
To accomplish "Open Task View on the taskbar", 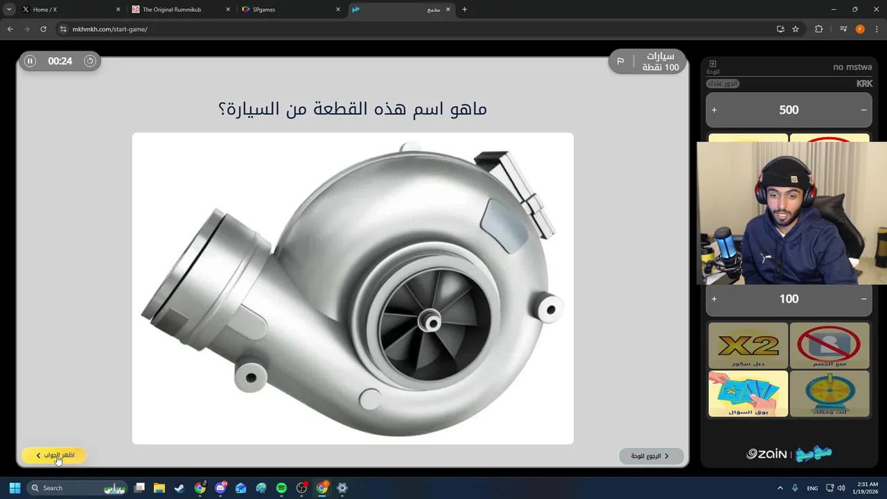I will point(139,488).
